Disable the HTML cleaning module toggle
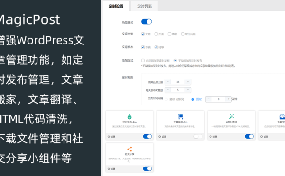The image size is (285, 176). (x=249, y=136)
